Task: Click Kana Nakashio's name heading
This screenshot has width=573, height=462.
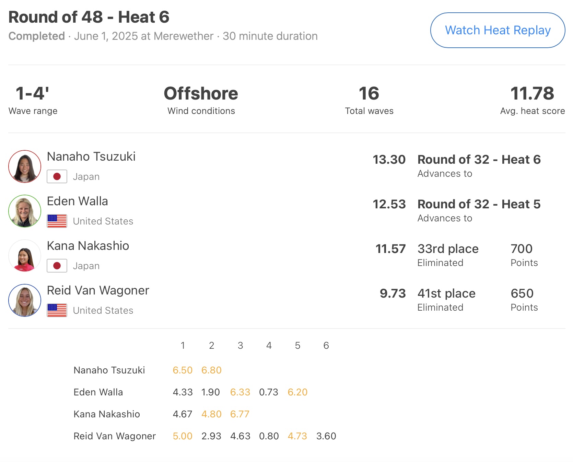Action: pos(88,246)
